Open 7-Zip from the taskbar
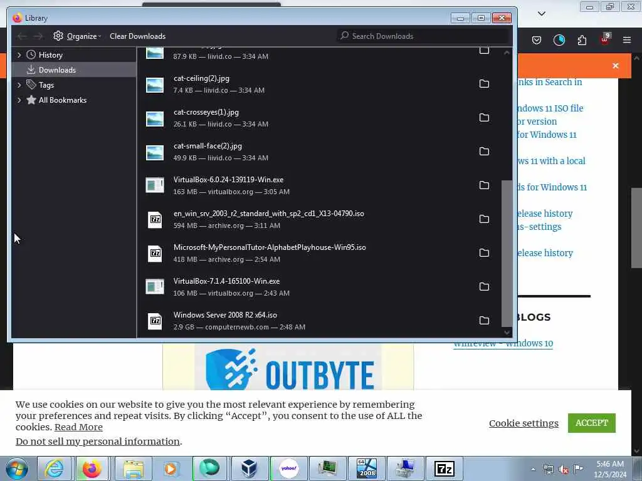The height and width of the screenshot is (481, 642). pos(445,468)
